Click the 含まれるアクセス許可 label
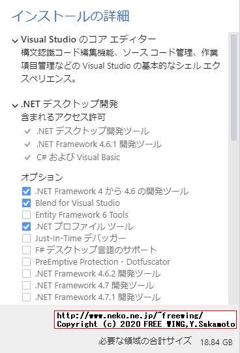Screen dimensions: 240x353 coord(63,117)
